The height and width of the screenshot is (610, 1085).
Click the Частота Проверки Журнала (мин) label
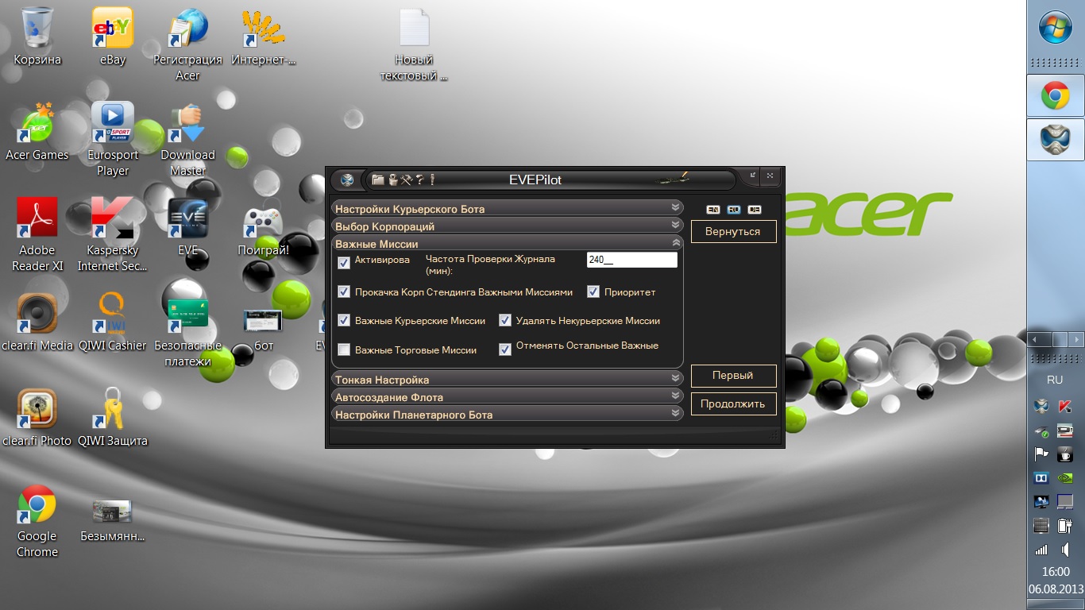click(x=490, y=264)
